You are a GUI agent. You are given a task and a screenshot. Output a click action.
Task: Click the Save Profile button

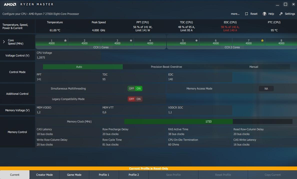click(x=173, y=175)
